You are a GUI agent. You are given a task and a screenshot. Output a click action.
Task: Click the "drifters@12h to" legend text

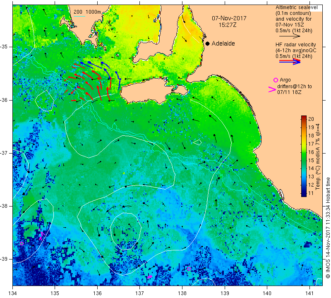(x=295, y=87)
